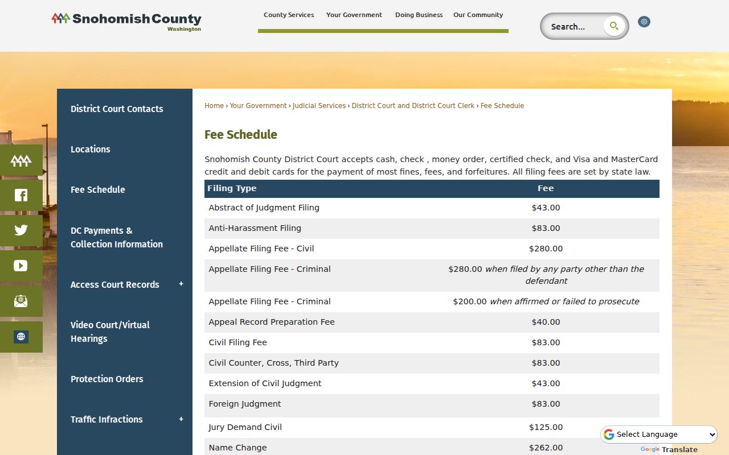Open the YouTube social icon
Viewport: 729px width, 455px height.
click(21, 266)
